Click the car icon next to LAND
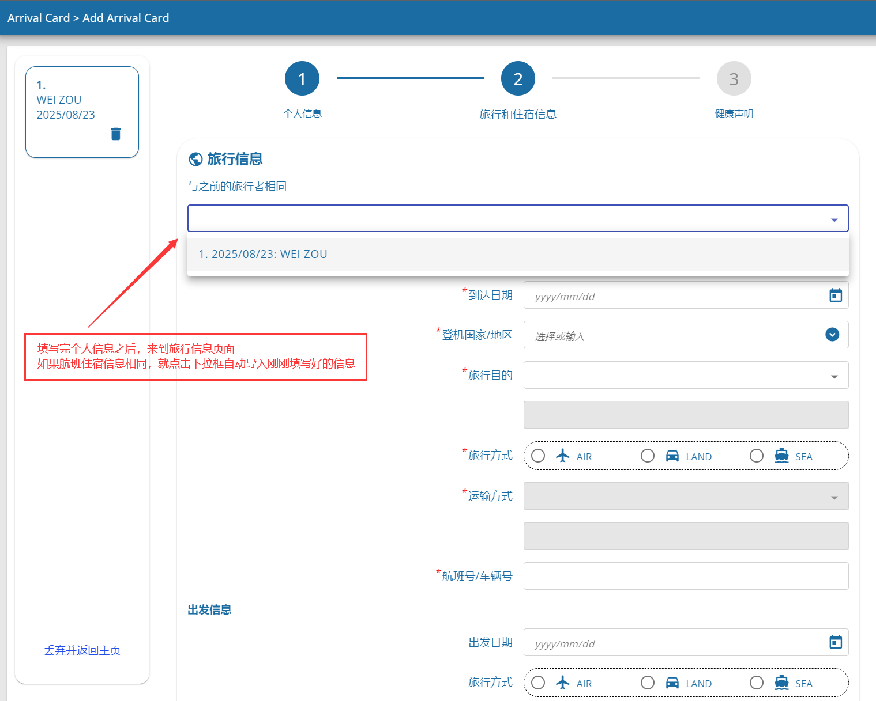The width and height of the screenshot is (876, 701). pyautogui.click(x=671, y=456)
